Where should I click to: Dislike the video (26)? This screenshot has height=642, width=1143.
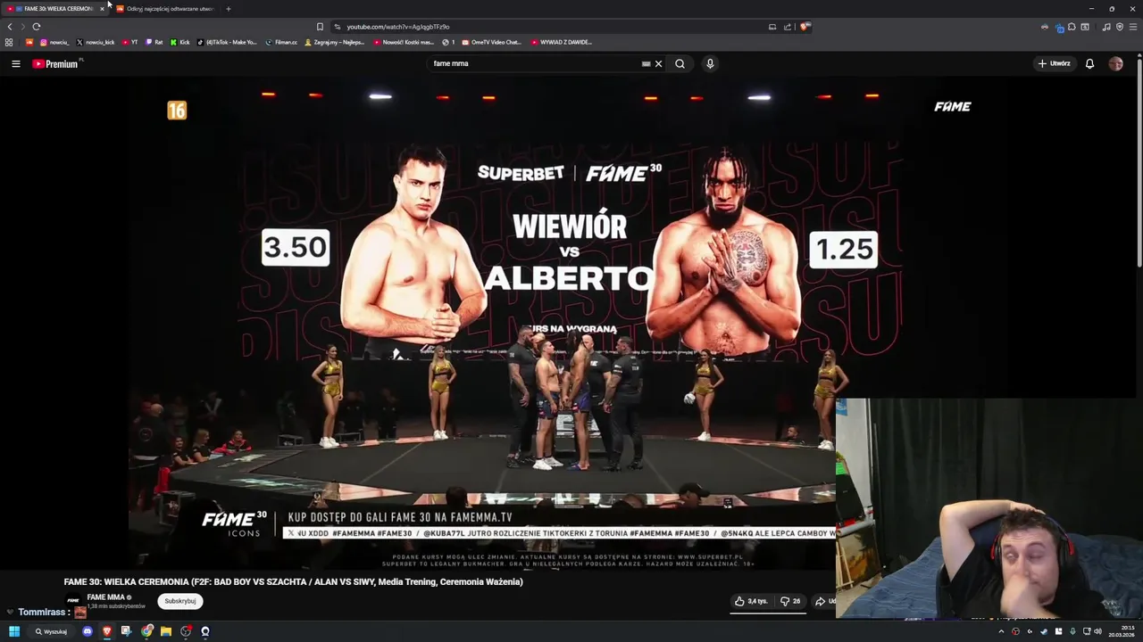(790, 601)
